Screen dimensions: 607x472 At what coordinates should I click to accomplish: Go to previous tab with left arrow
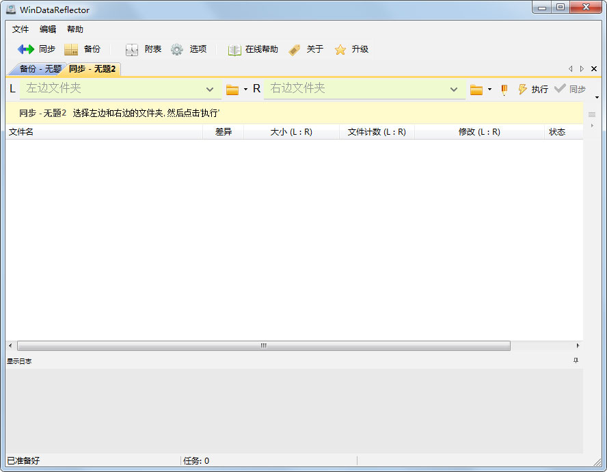point(570,68)
